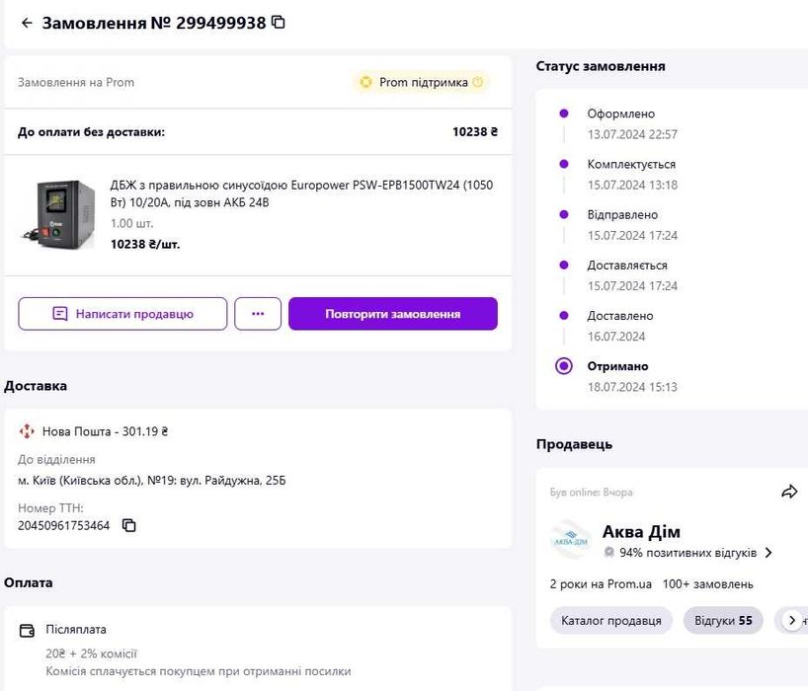
Task: Open the Europower UPS product thumbnail
Action: tap(58, 214)
